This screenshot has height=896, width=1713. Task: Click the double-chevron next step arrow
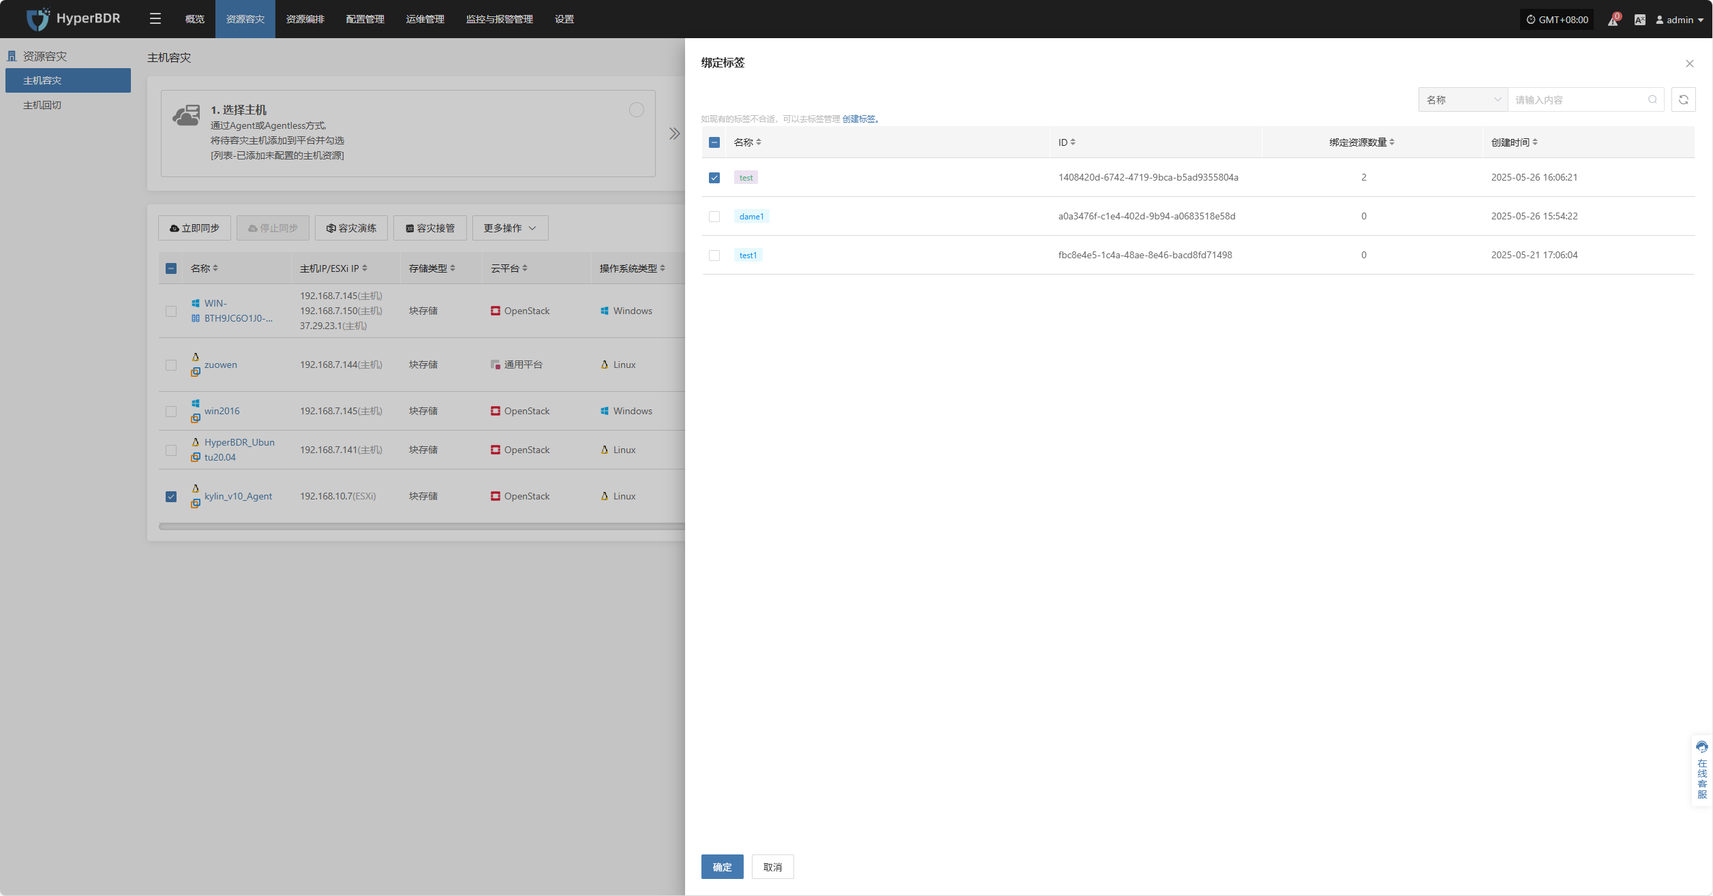click(x=674, y=134)
